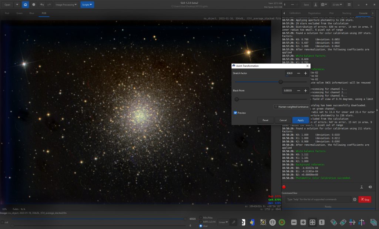Click the red Stop button
The height and width of the screenshot is (229, 379).
click(365, 199)
